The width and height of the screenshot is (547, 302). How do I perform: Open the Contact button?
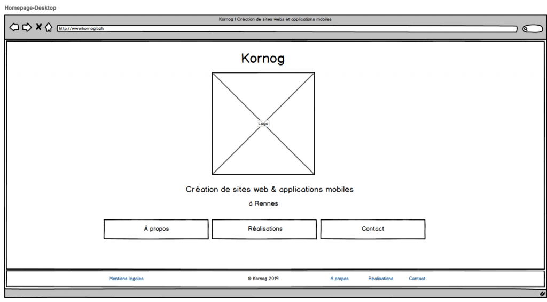[372, 229]
